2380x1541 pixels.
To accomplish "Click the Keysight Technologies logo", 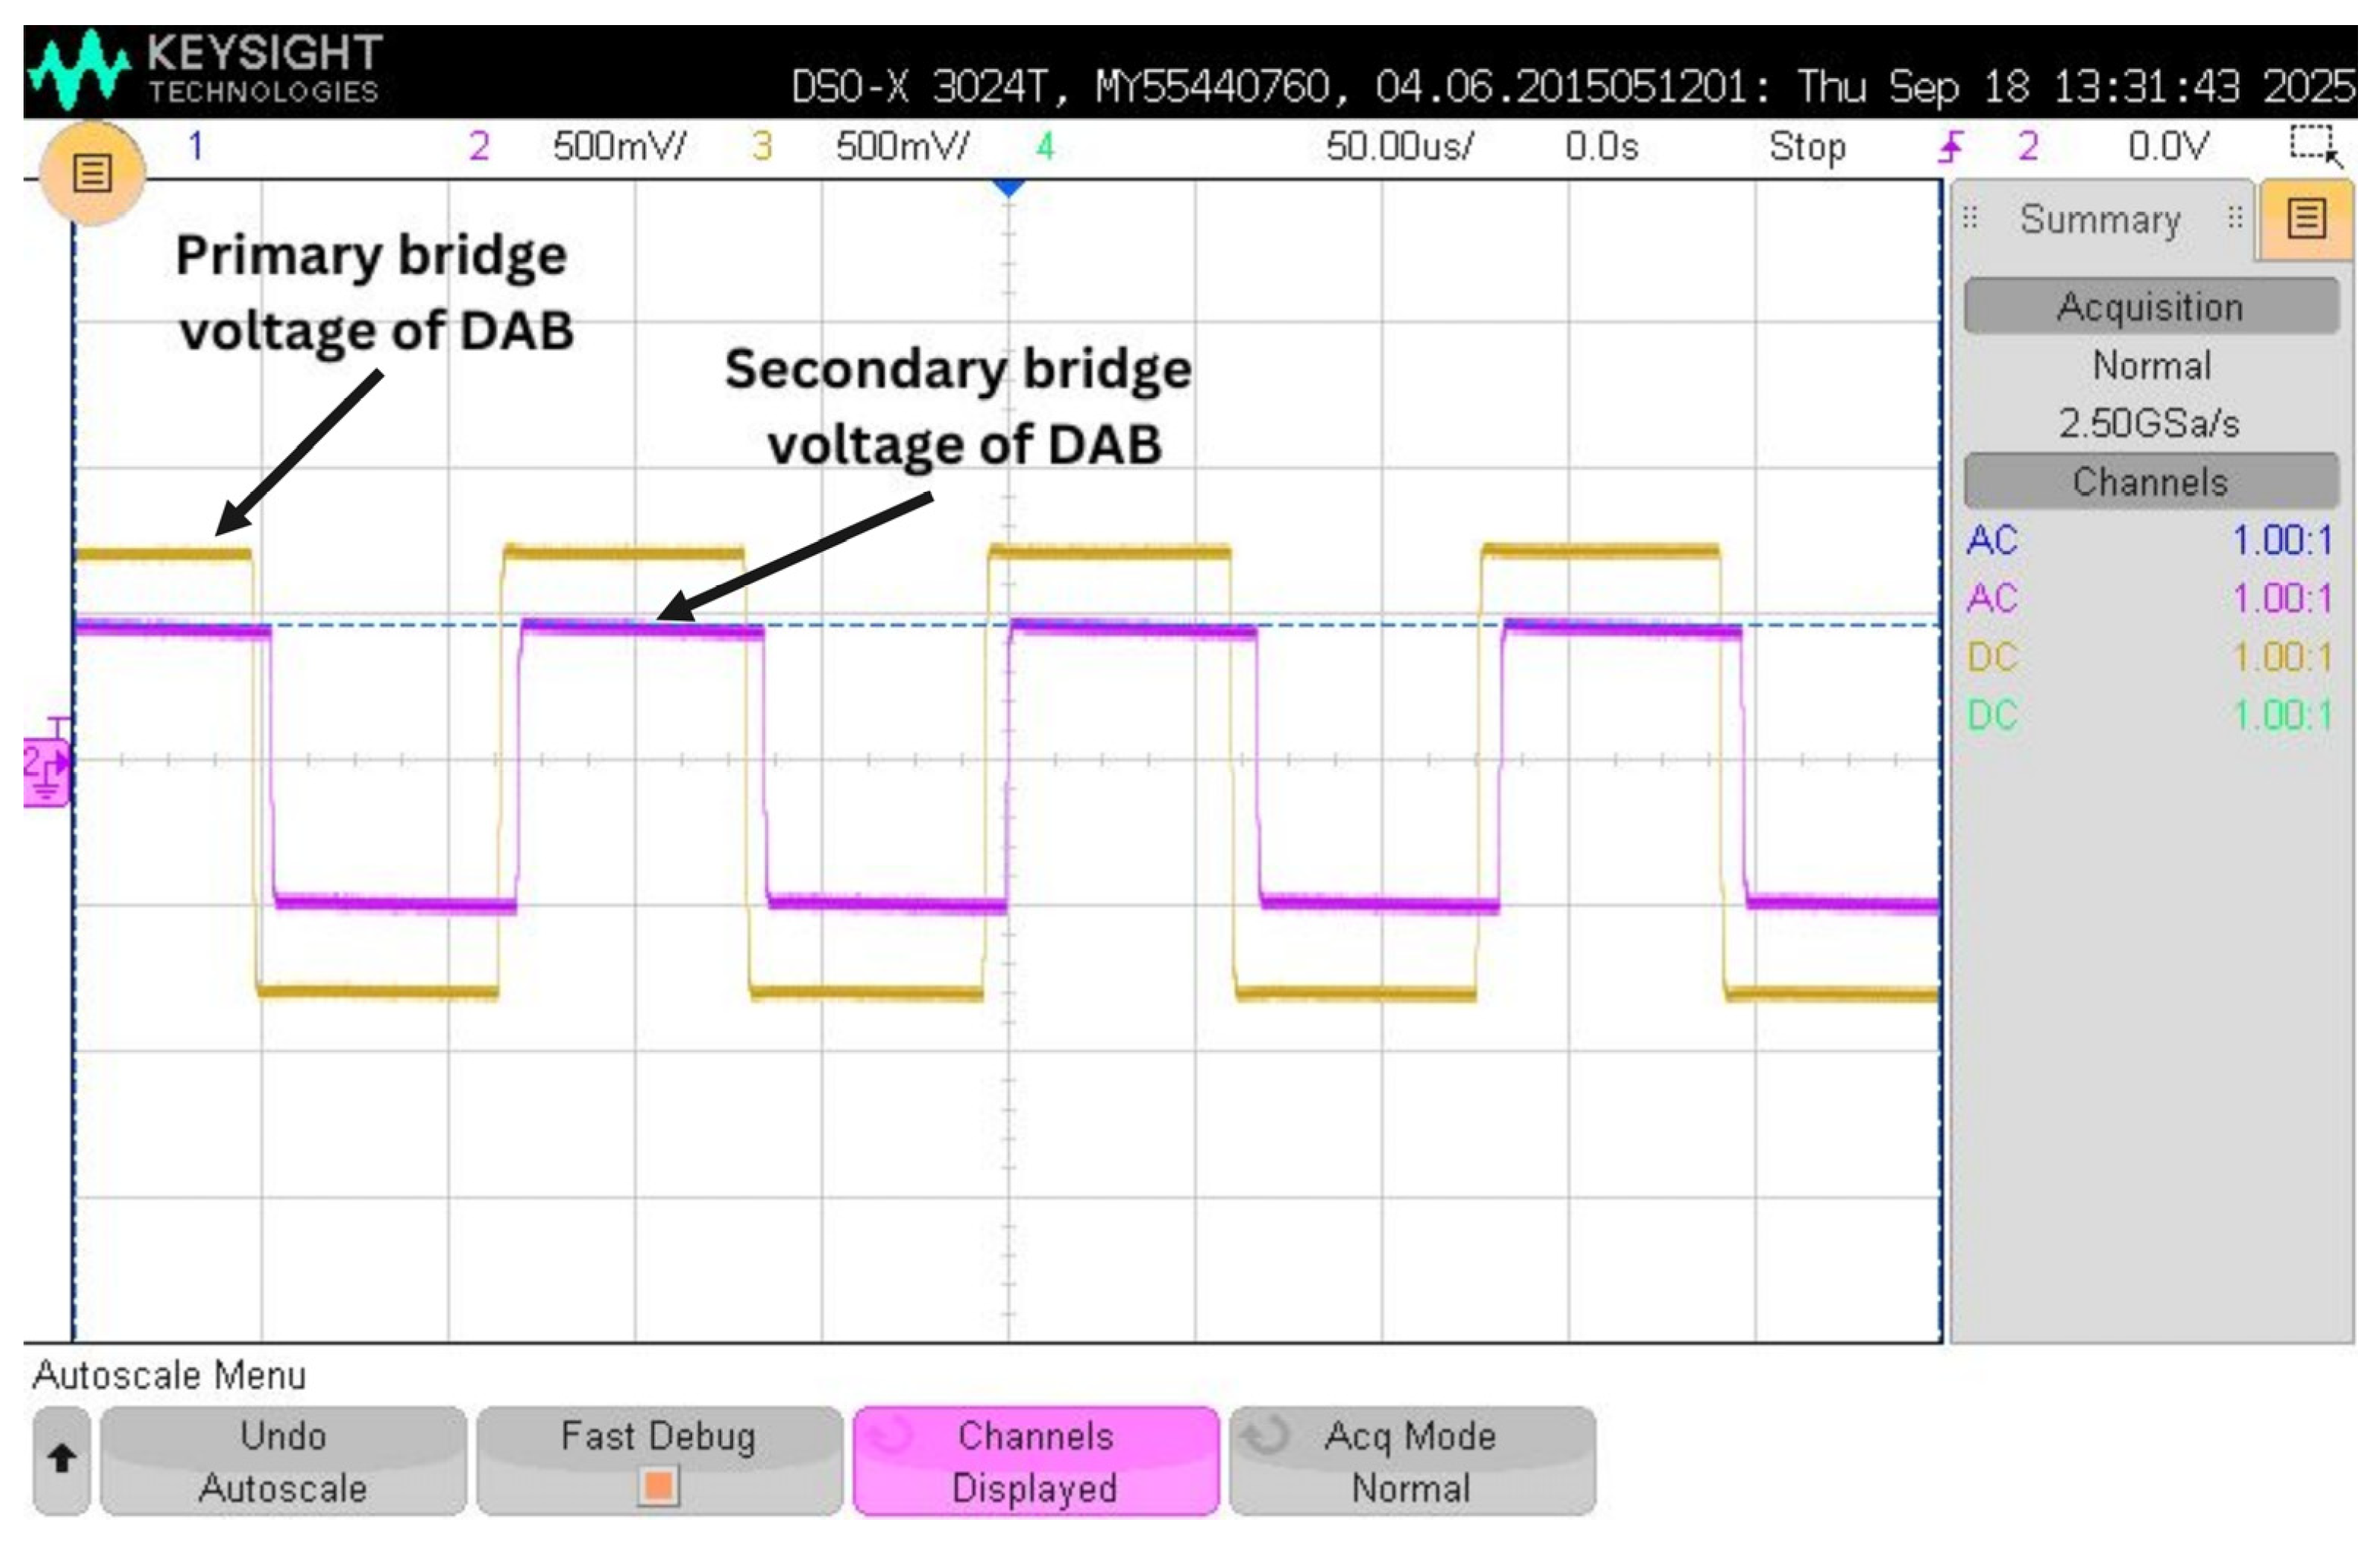I will point(205,68).
